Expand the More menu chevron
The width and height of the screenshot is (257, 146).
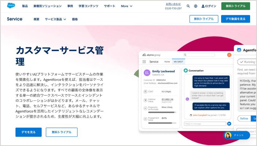click(x=131, y=6)
